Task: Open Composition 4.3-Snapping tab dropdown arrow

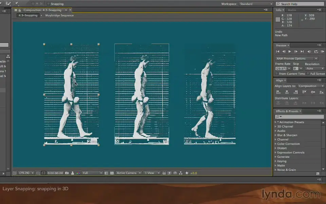Action: pyautogui.click(x=66, y=10)
